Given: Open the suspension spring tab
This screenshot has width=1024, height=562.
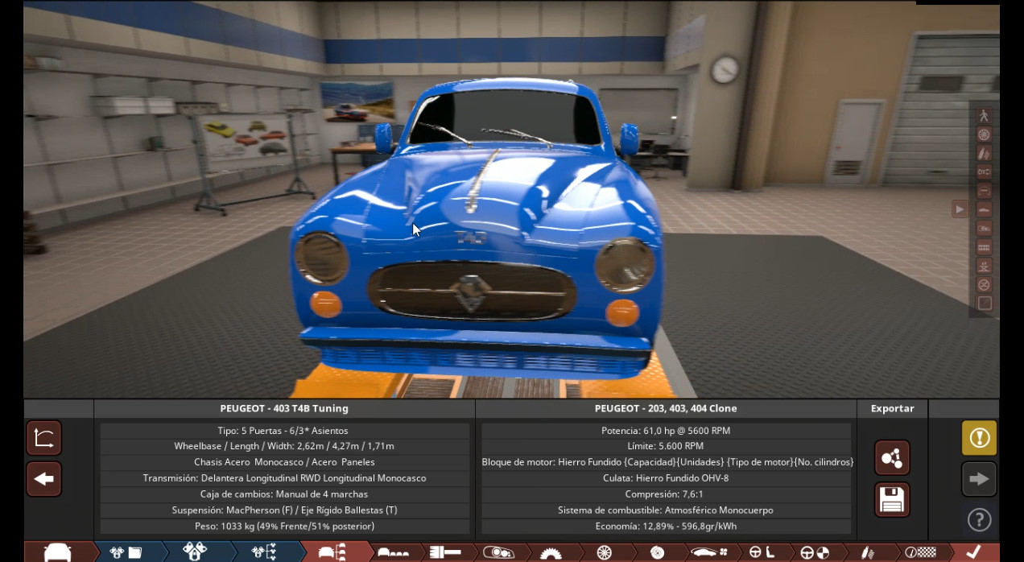Looking at the screenshot, I should pyautogui.click(x=867, y=552).
